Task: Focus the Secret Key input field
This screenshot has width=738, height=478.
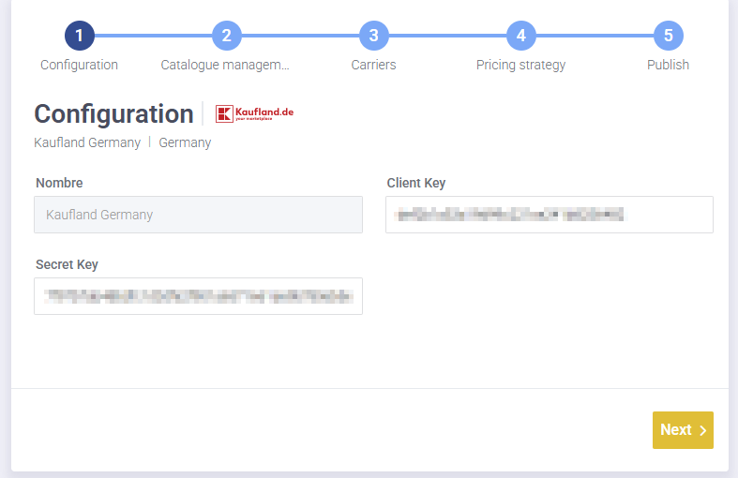Action: [198, 296]
